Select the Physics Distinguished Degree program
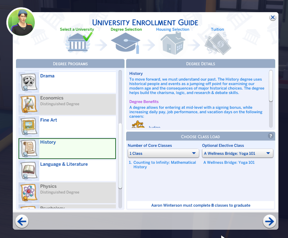288x238 pixels. (67, 193)
